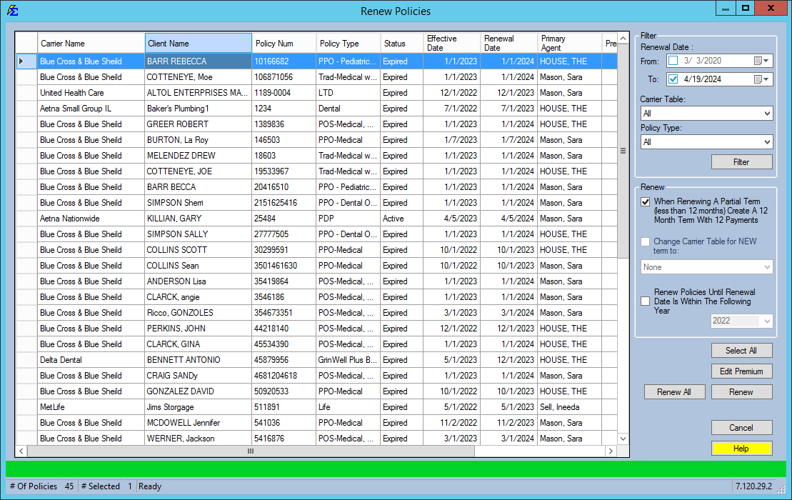Click the Edit Premium button
Image resolution: width=792 pixels, height=500 pixels.
(741, 371)
